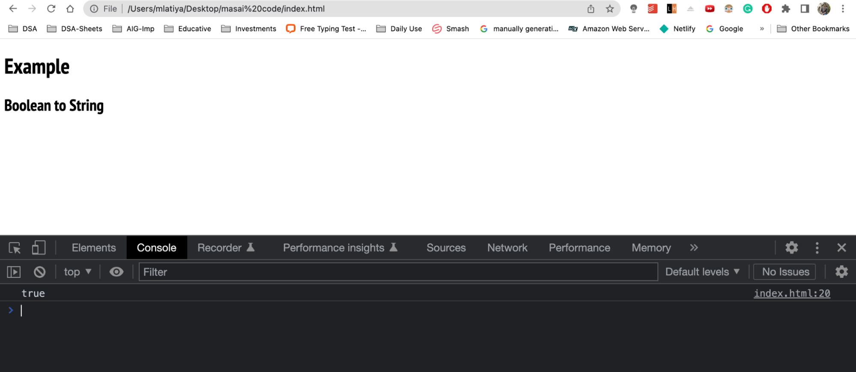
Task: Switch to the Elements tab
Action: coord(94,248)
